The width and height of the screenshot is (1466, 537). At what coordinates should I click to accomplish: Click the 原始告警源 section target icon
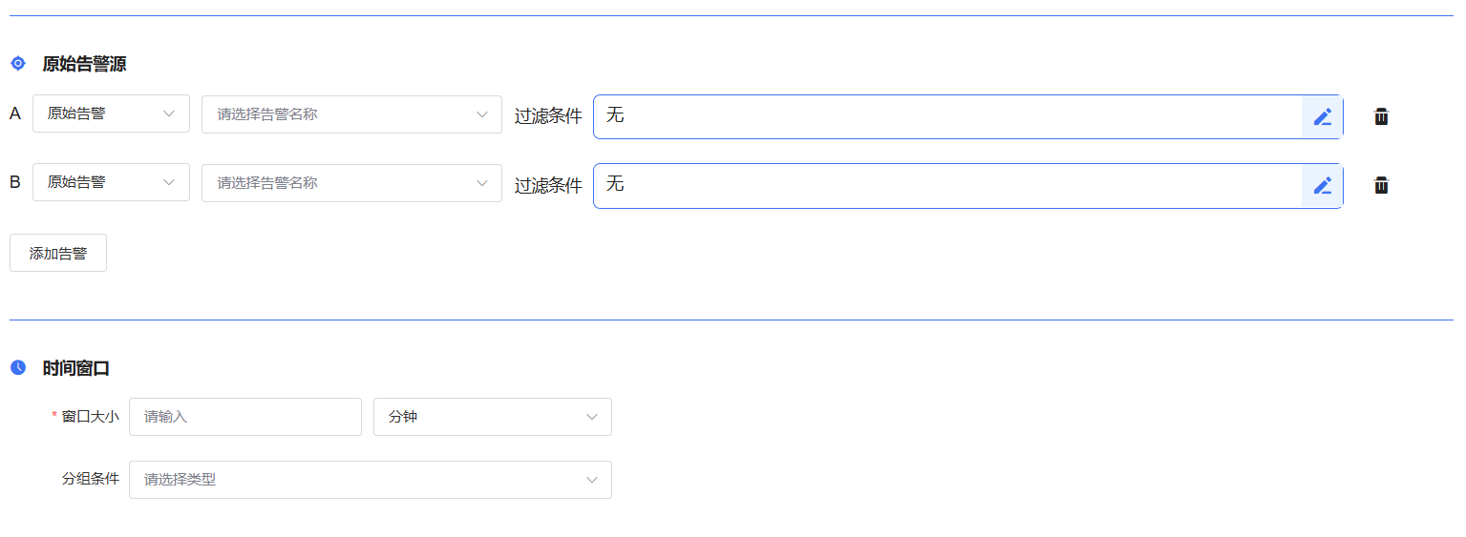18,64
